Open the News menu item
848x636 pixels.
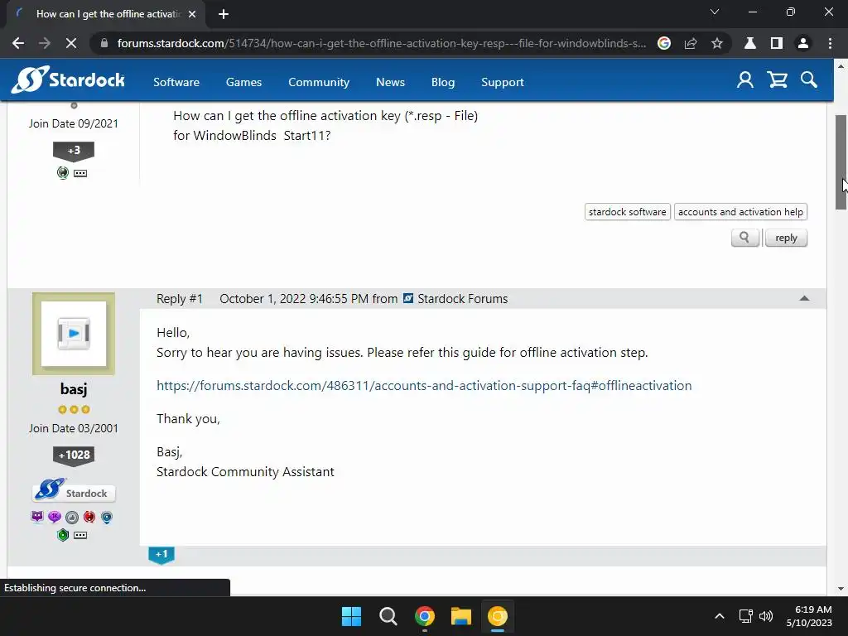(x=391, y=82)
